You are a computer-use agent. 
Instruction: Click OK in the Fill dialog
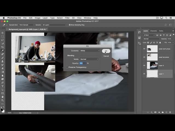pyautogui.click(x=106, y=51)
